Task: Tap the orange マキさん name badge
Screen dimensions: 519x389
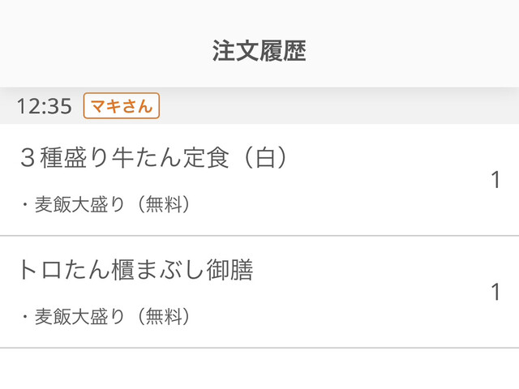Action: pyautogui.click(x=122, y=106)
